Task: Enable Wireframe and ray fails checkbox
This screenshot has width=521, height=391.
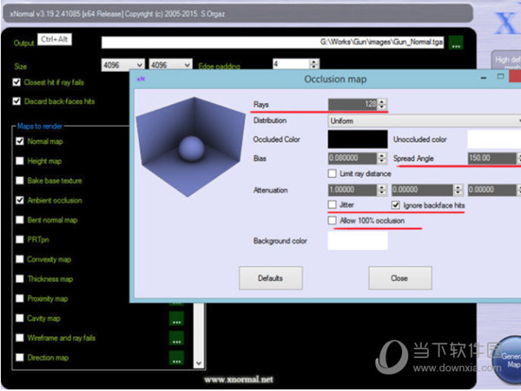Action: pos(20,337)
